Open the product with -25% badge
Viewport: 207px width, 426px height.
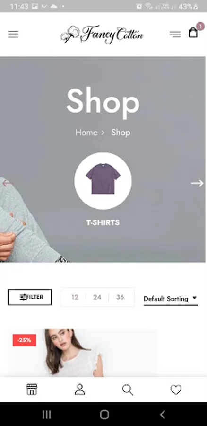(x=82, y=353)
